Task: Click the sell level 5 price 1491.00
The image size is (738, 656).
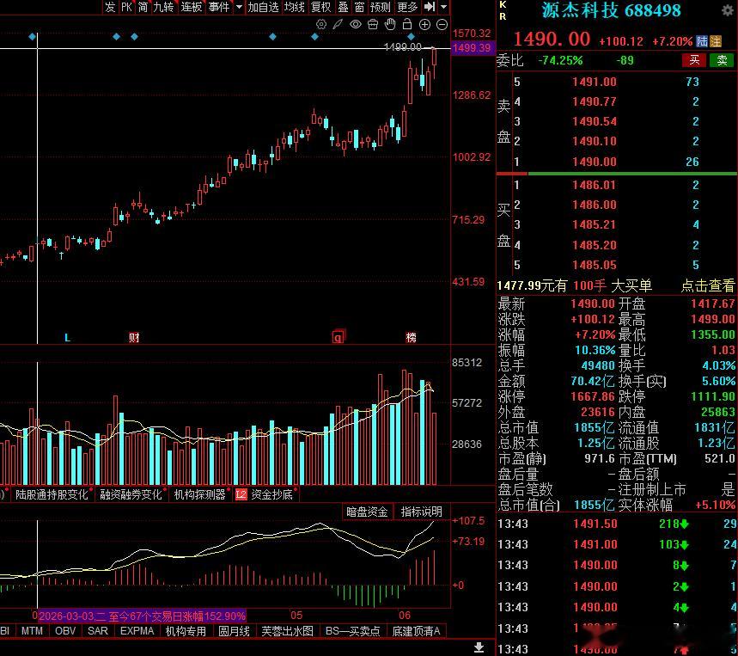Action: pyautogui.click(x=595, y=82)
